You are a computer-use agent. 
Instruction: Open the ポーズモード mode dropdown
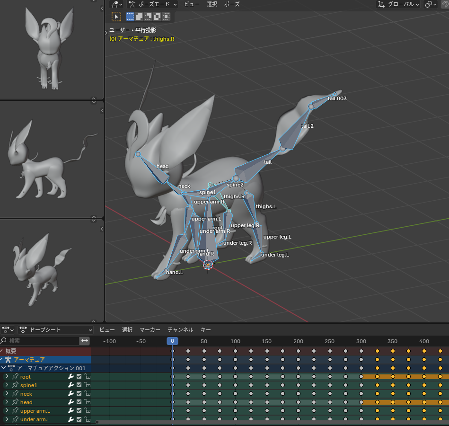(152, 4)
